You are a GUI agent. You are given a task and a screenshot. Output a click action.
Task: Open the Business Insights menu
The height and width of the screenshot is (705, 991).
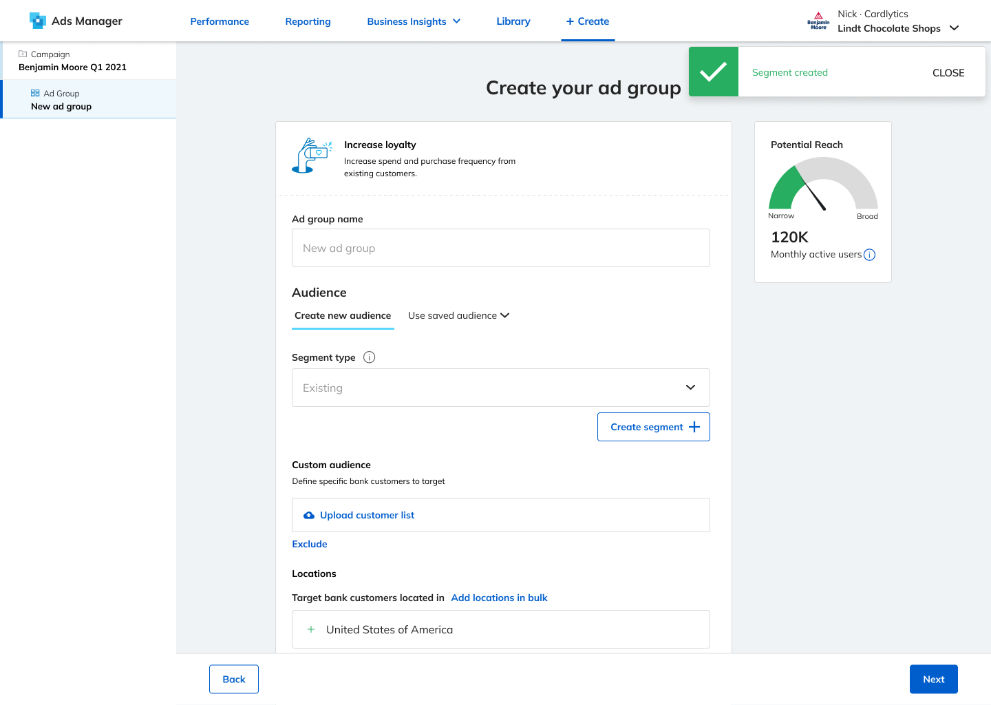coord(414,21)
